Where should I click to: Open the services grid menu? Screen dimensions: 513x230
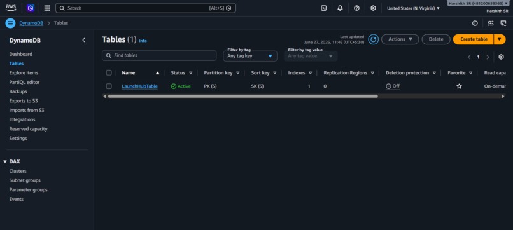coord(47,8)
